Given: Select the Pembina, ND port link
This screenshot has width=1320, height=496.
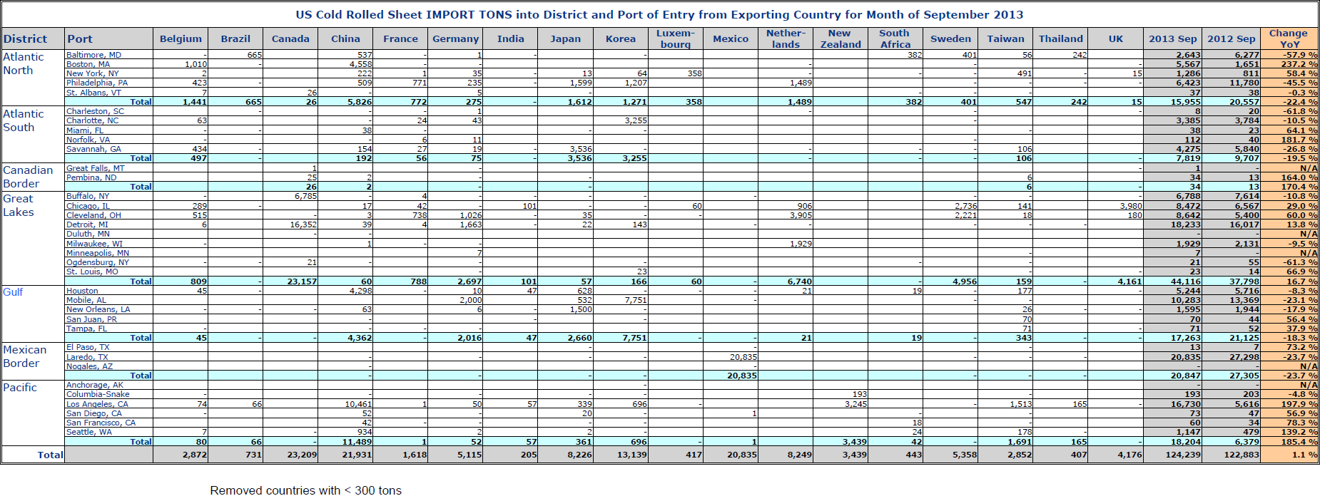Looking at the screenshot, I should pos(91,177).
